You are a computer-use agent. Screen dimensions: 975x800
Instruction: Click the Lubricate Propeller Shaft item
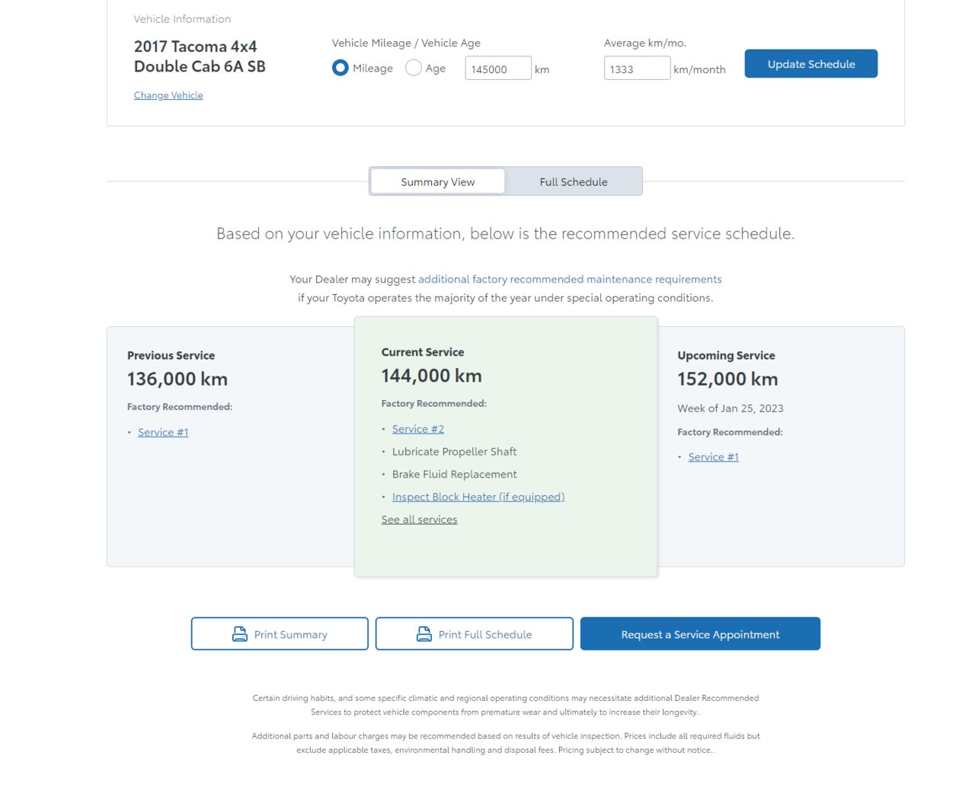[x=454, y=451]
